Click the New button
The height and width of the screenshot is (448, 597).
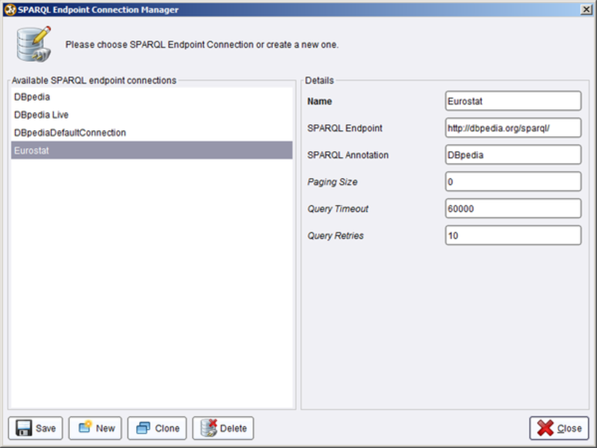95,428
